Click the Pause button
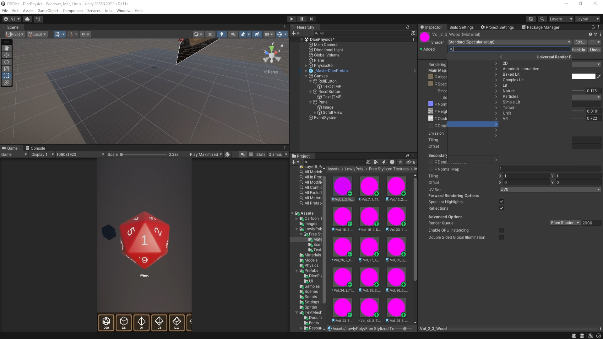 [x=301, y=19]
